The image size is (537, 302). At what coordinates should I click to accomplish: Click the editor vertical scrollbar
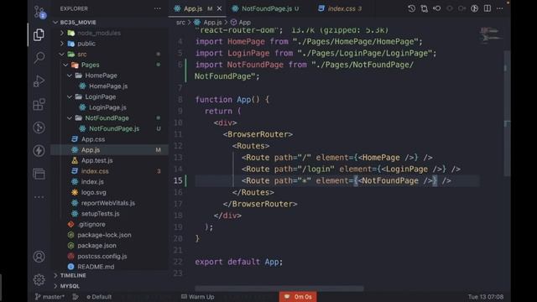coord(507,113)
